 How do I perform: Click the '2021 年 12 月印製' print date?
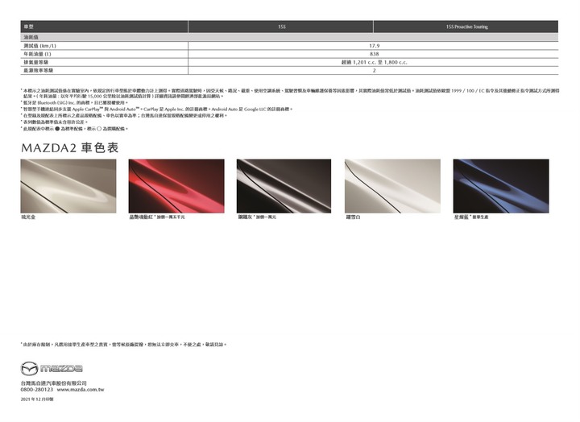(x=37, y=399)
